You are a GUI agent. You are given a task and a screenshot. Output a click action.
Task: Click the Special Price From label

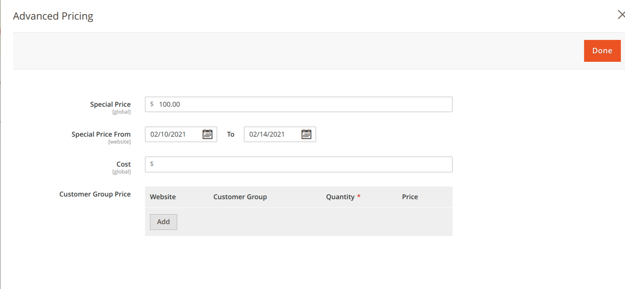coord(101,134)
